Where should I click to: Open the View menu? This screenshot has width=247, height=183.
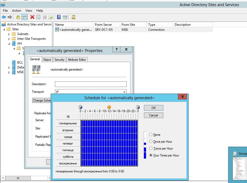(x=29, y=11)
